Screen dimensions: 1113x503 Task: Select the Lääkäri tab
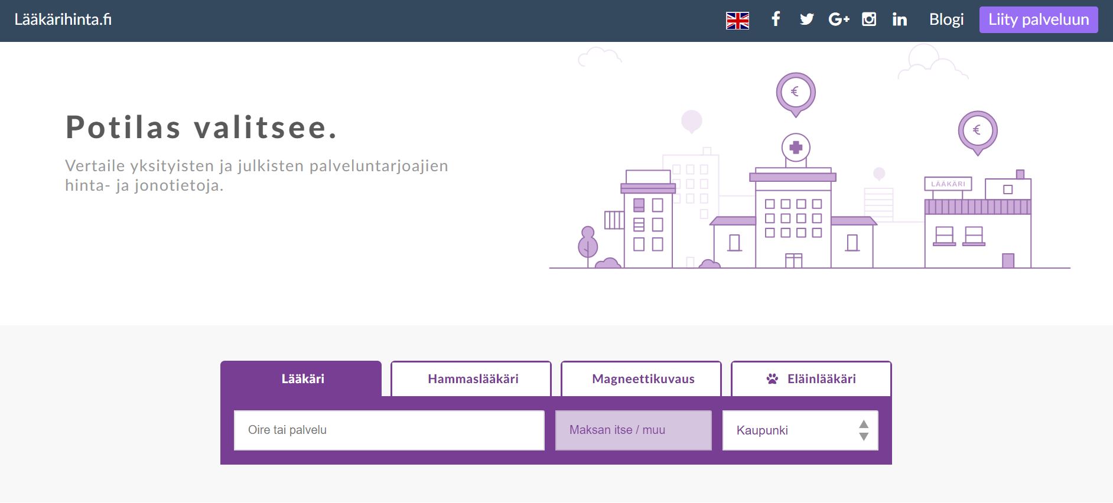pyautogui.click(x=302, y=379)
